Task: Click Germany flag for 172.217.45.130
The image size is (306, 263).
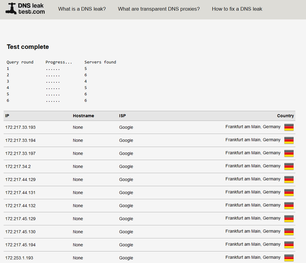Action: click(x=289, y=232)
